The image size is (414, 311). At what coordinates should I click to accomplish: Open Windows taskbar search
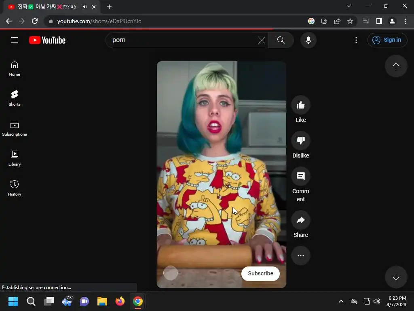pos(31,301)
